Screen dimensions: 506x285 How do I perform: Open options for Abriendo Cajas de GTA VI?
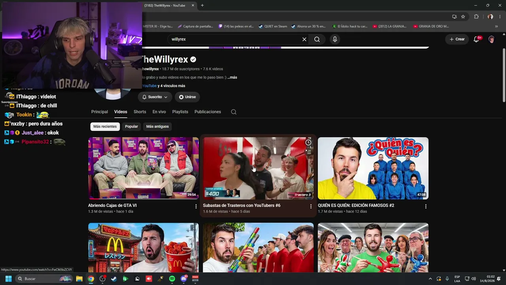click(x=196, y=206)
